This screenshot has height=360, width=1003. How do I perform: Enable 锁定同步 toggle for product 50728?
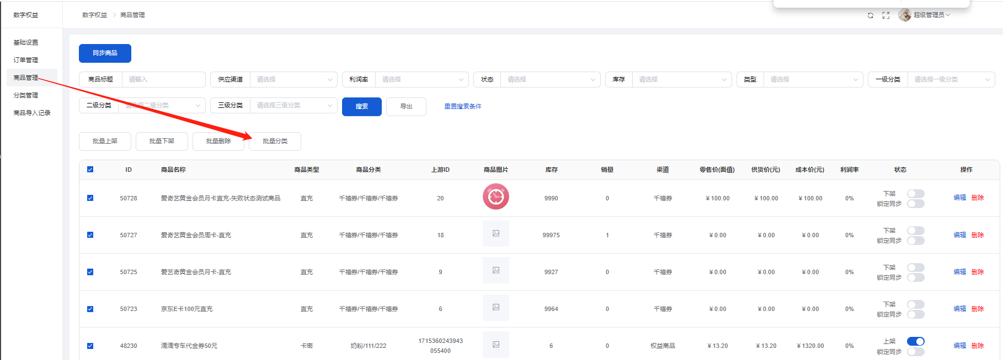click(x=915, y=204)
